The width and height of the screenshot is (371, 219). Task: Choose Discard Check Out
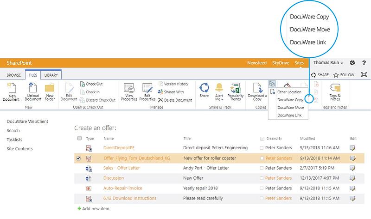point(97,100)
